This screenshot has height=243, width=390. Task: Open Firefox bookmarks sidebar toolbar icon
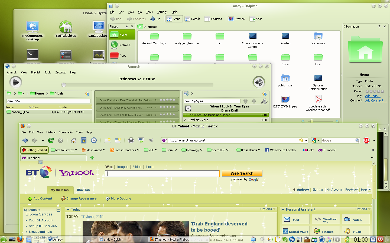(84, 140)
